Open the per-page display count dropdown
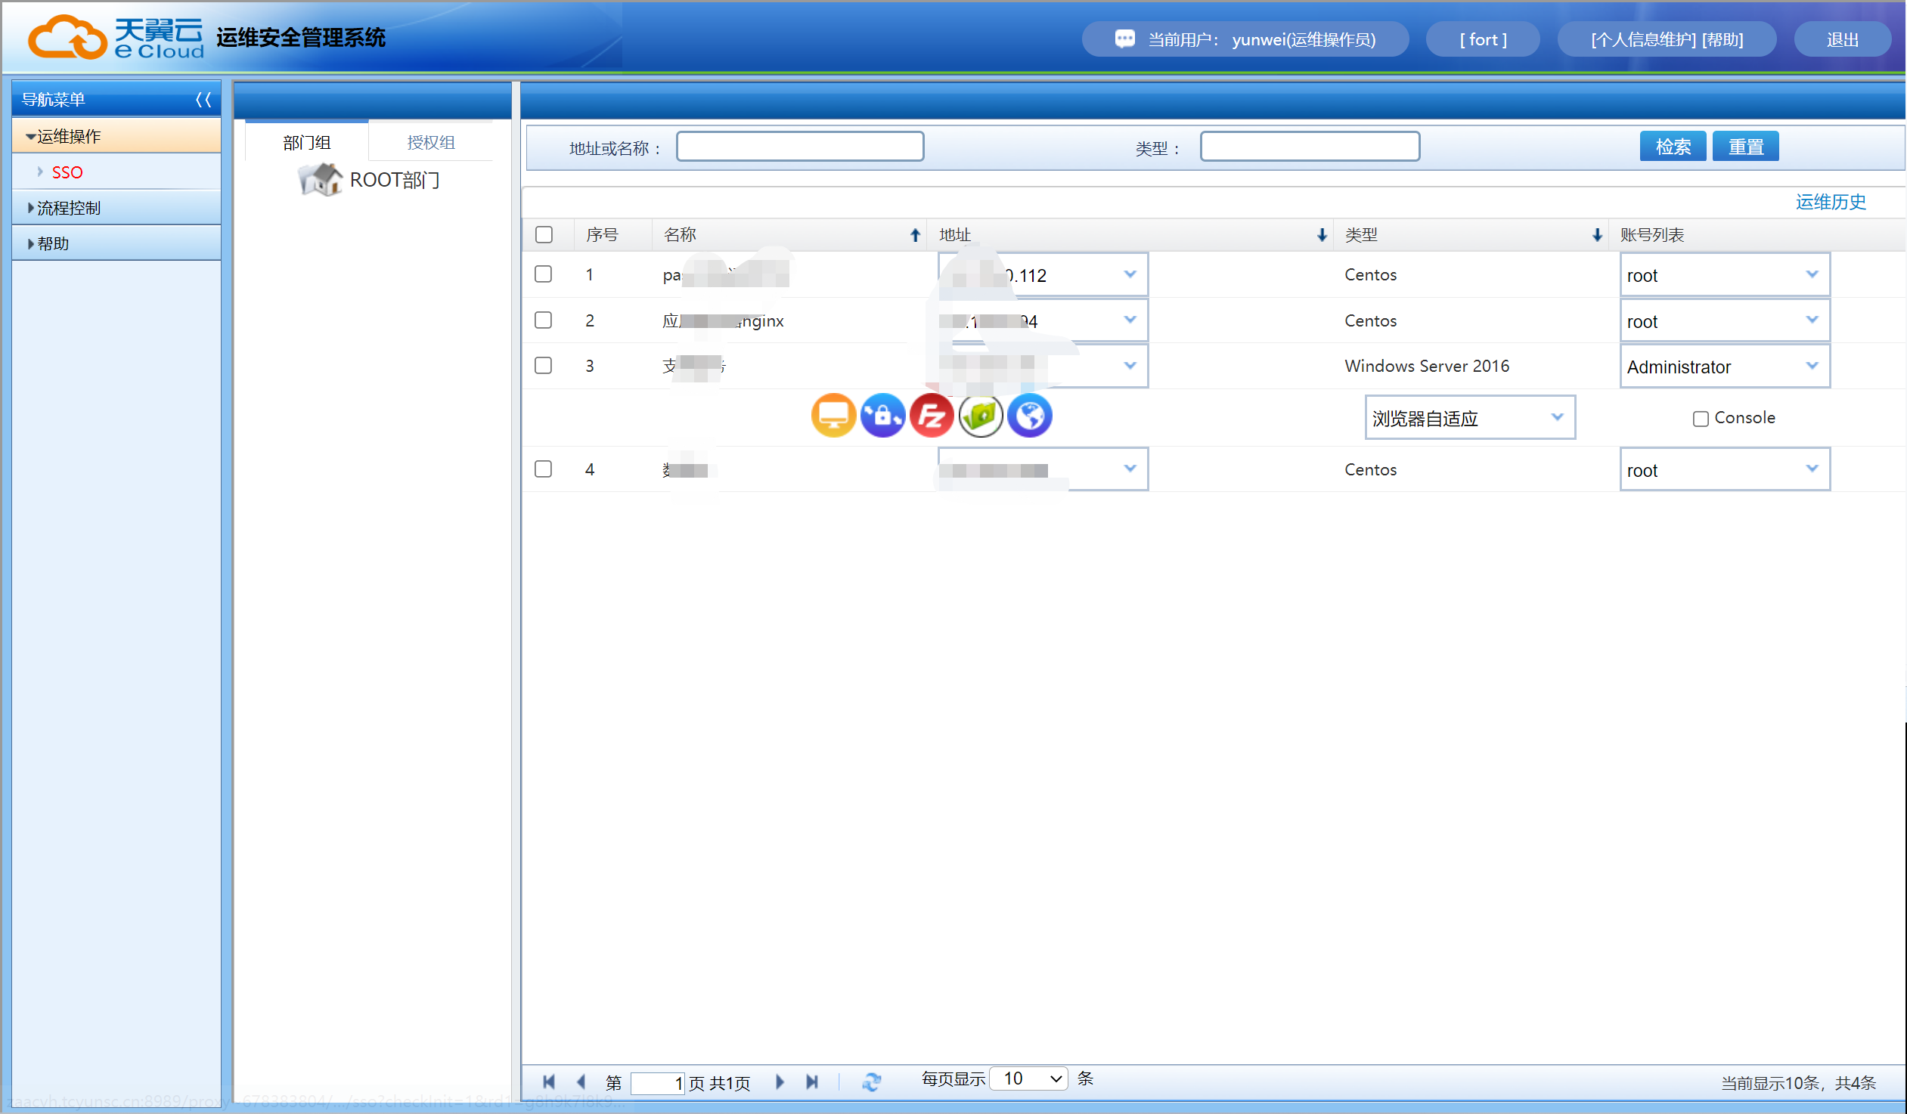1907x1114 pixels. tap(1031, 1078)
